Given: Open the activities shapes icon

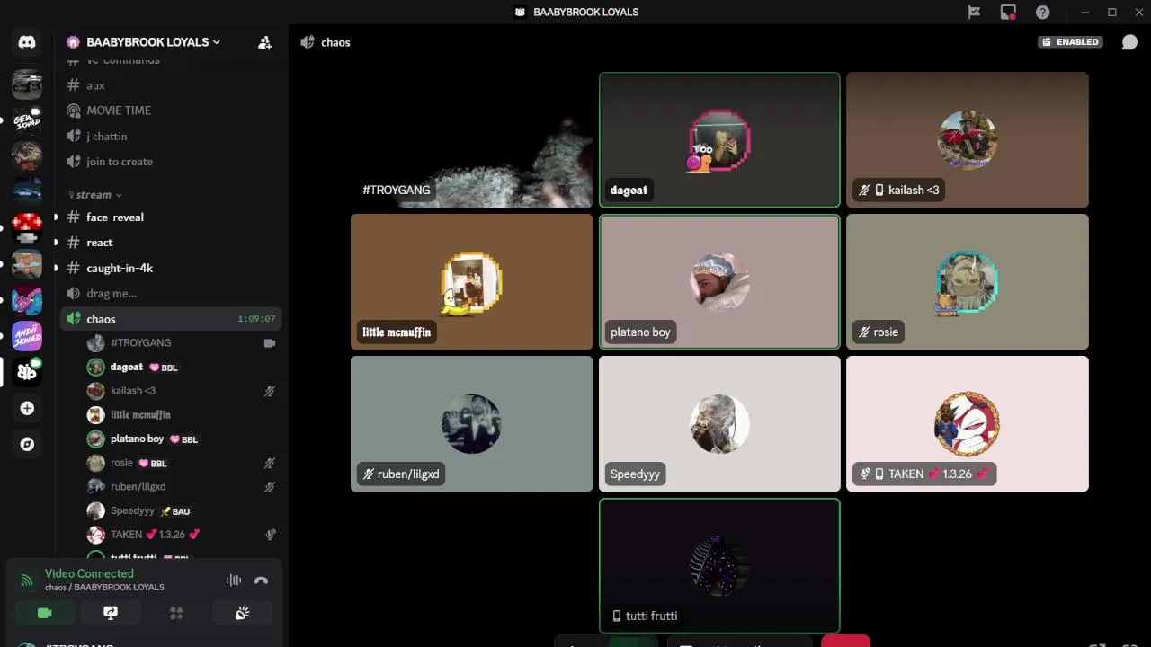Looking at the screenshot, I should 176,613.
